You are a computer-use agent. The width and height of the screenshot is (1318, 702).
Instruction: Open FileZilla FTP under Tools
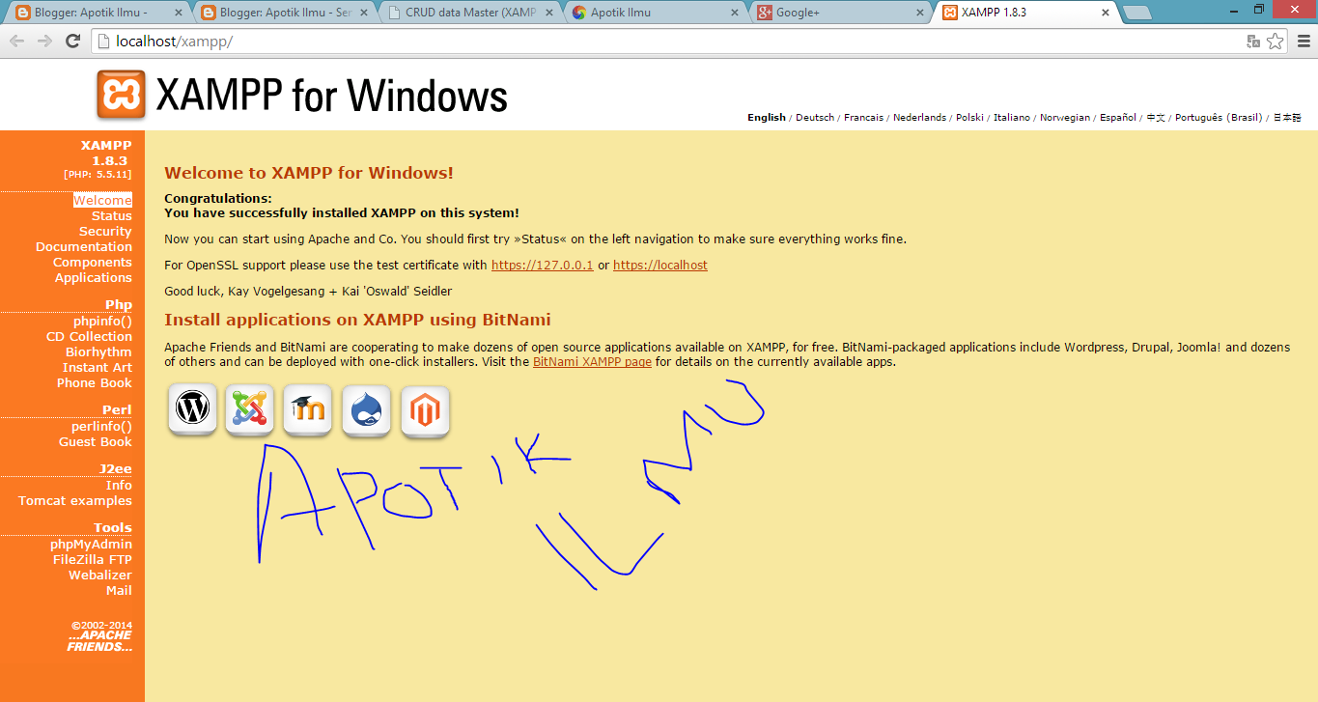[93, 559]
